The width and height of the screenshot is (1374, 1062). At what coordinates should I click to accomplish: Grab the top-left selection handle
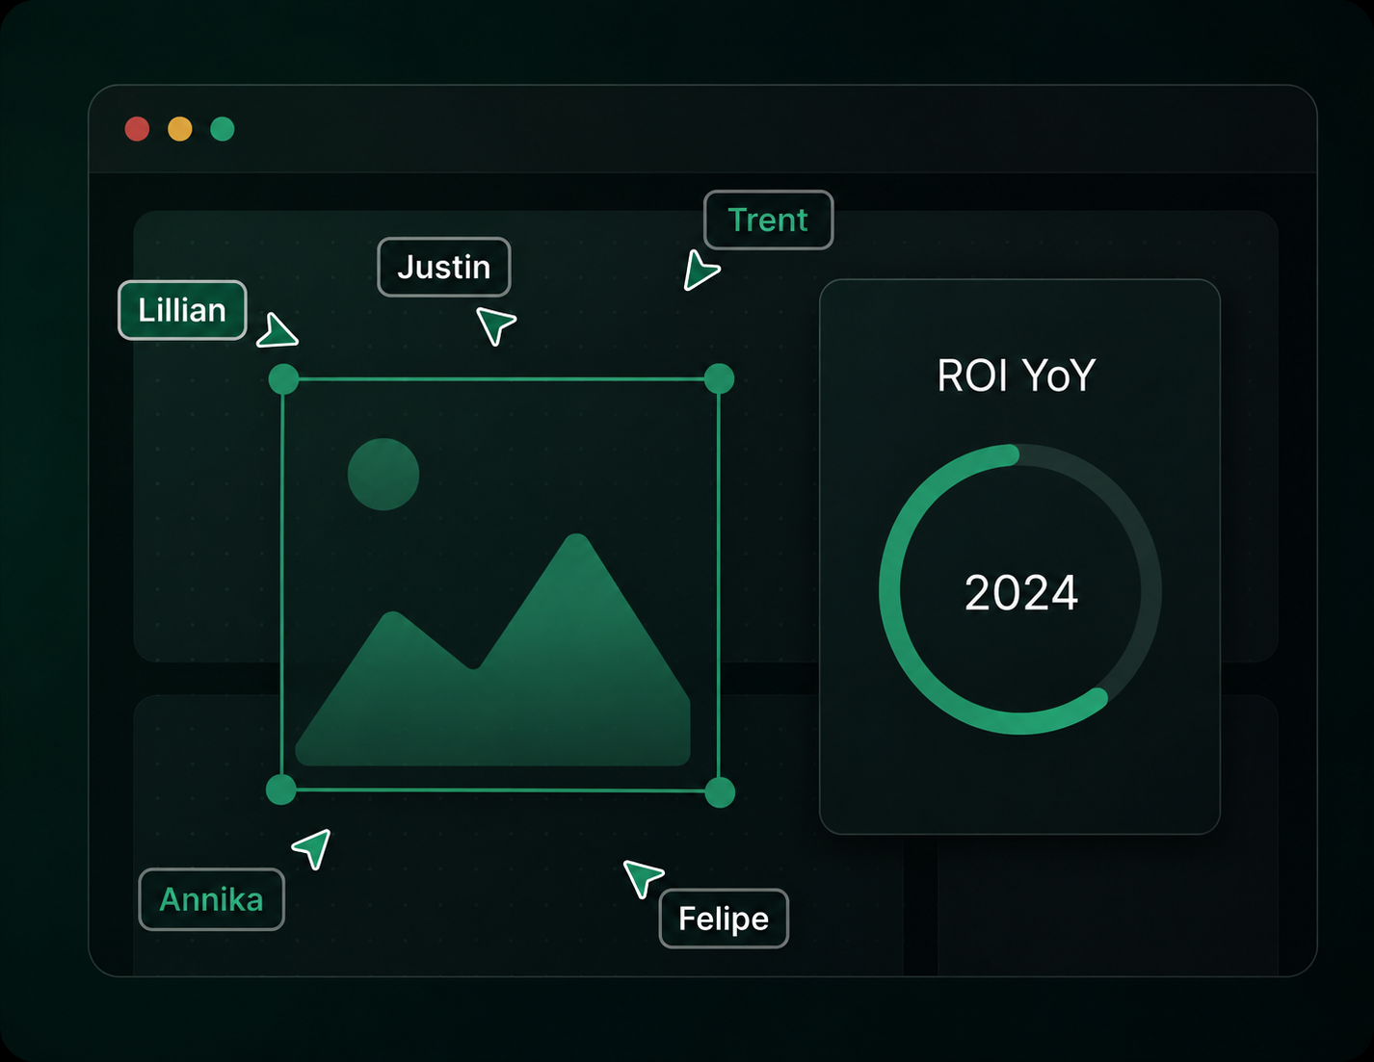pos(283,379)
